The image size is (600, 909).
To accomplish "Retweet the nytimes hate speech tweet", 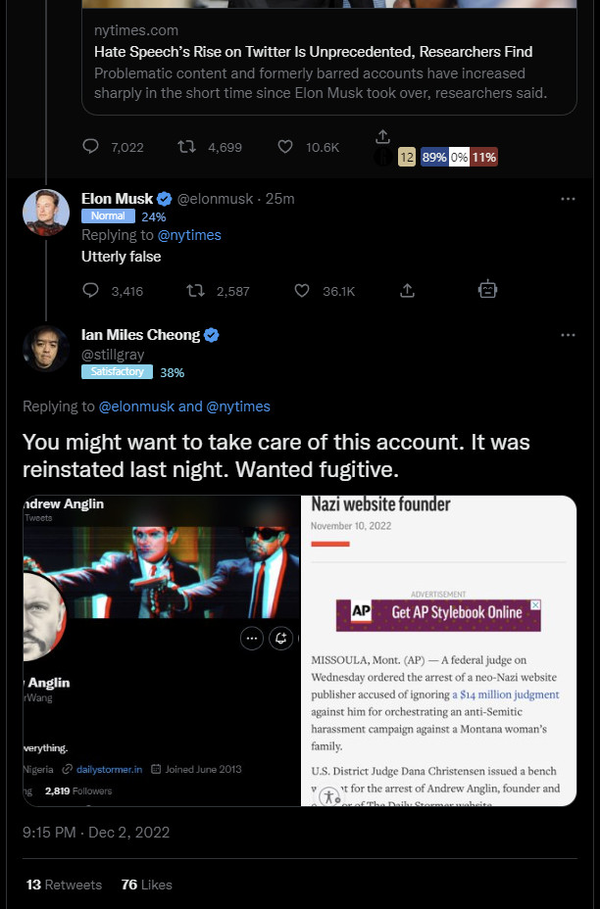I will click(x=186, y=147).
